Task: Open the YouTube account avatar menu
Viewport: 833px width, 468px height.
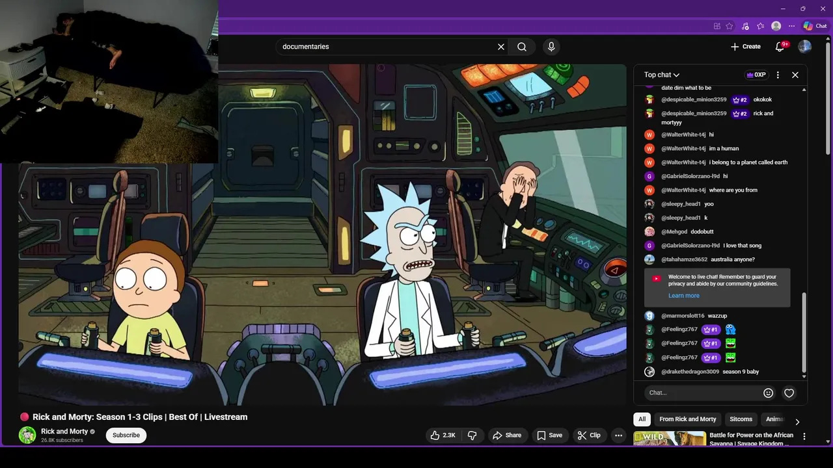Action: coord(805,47)
